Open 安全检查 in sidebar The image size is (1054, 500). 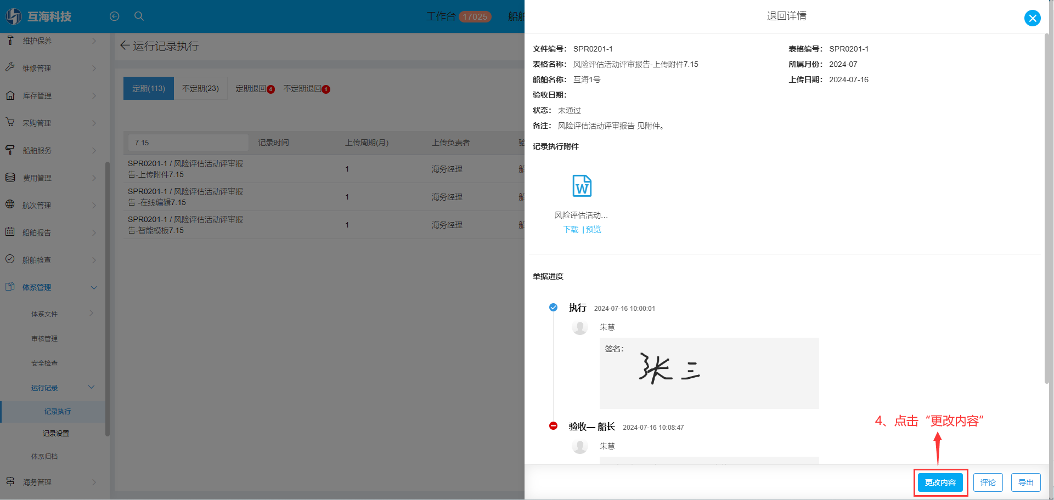pyautogui.click(x=44, y=363)
